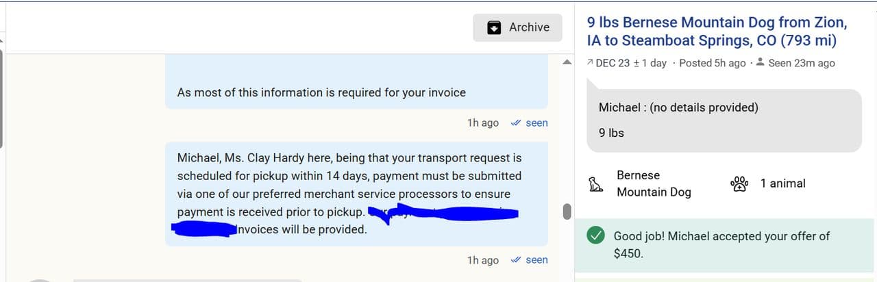Image resolution: width=877 pixels, height=282 pixels.
Task: Open the Bernese Mountain Dog listing title
Action: point(717,31)
